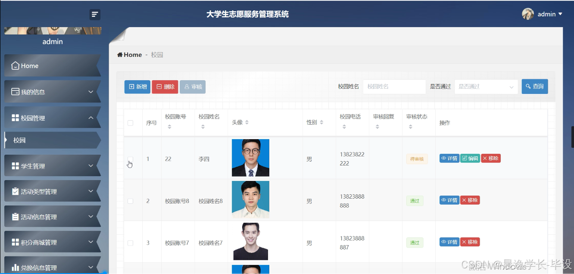Expand 我的信息 menu
The width and height of the screenshot is (574, 274).
pyautogui.click(x=53, y=92)
